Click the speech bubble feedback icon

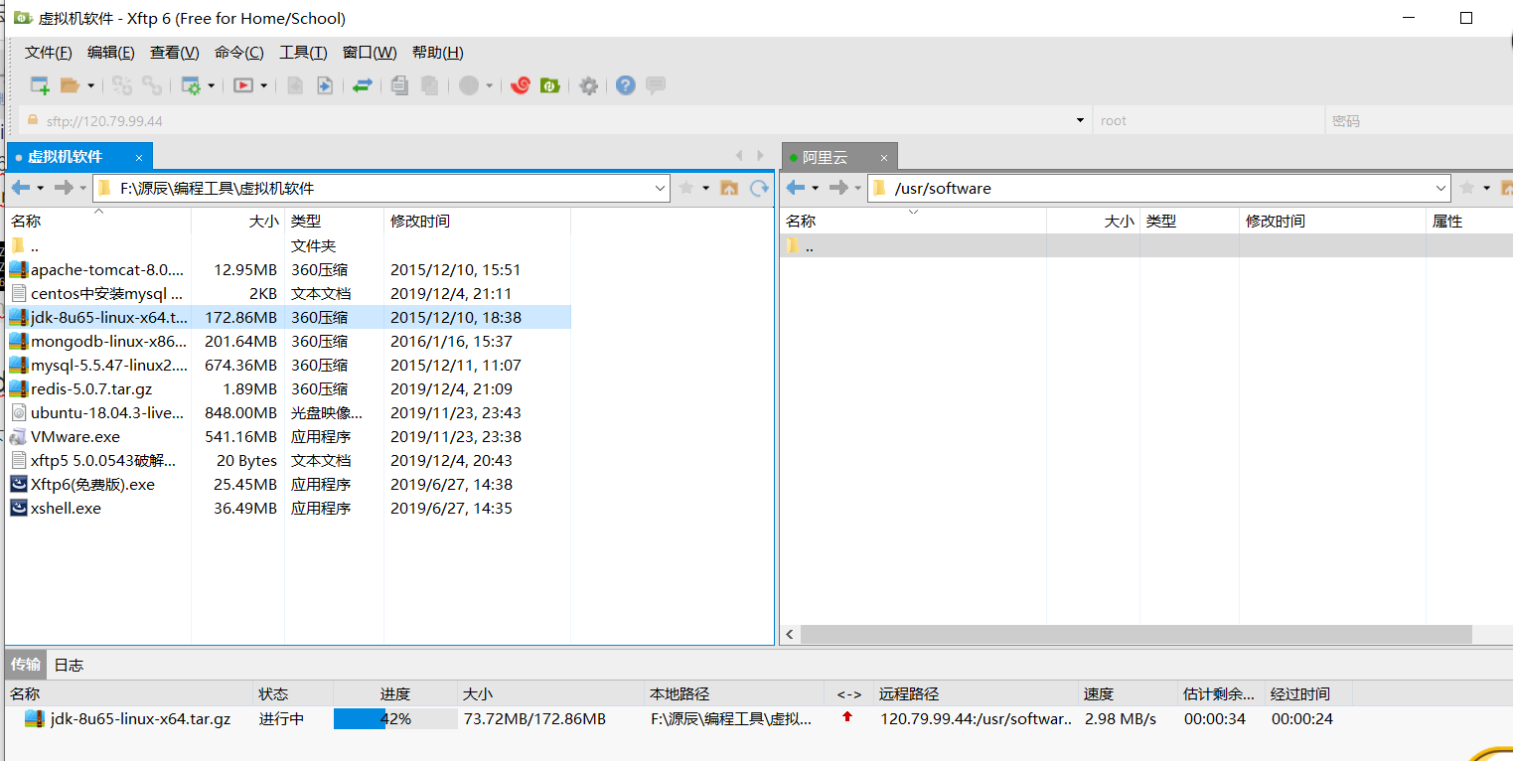tap(656, 85)
